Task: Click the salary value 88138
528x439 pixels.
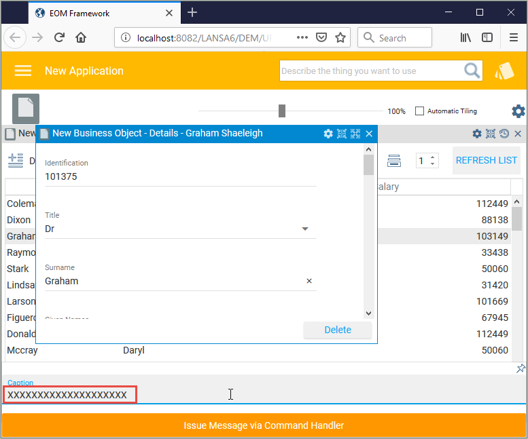Action: (x=494, y=220)
